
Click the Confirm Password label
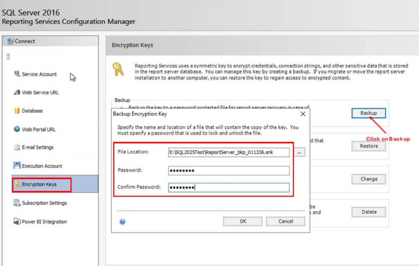tap(139, 187)
